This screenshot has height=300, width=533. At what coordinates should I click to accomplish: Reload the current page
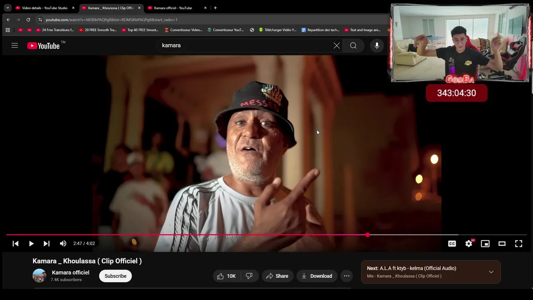[28, 20]
